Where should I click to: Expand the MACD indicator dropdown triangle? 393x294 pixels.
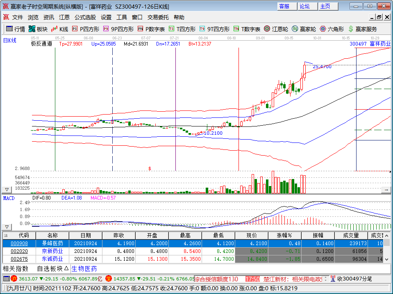(x=7, y=227)
